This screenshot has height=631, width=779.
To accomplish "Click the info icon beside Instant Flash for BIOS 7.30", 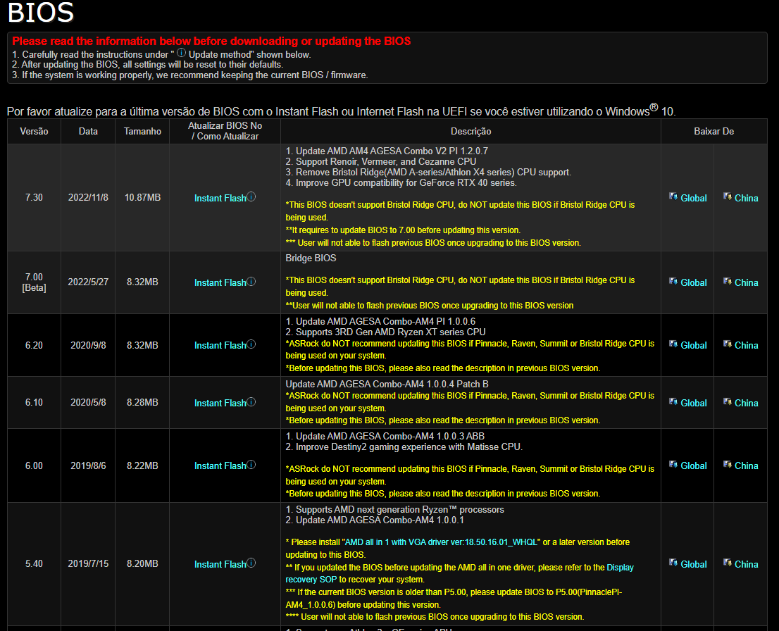I will (251, 196).
